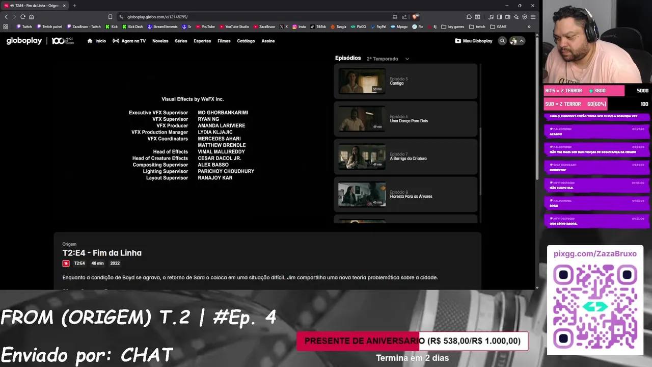Open the media music note control icon
Image resolution: width=652 pixels, height=367 pixels.
[x=491, y=17]
